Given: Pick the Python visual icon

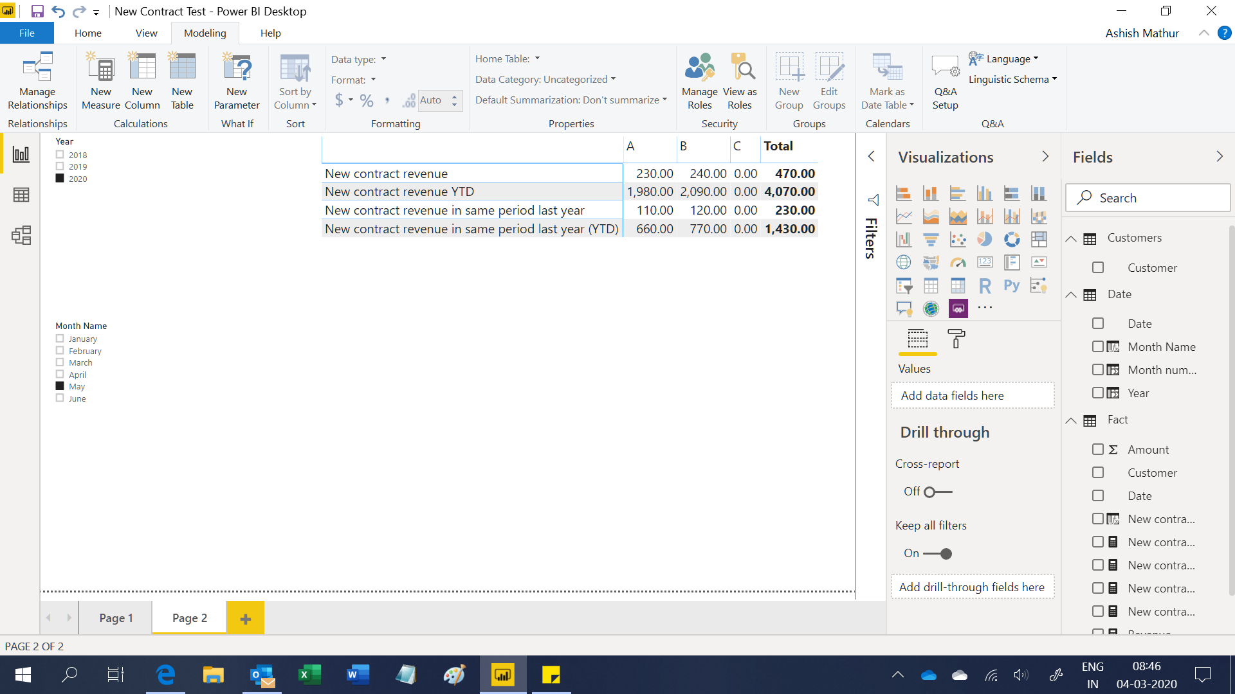Looking at the screenshot, I should coord(1012,285).
